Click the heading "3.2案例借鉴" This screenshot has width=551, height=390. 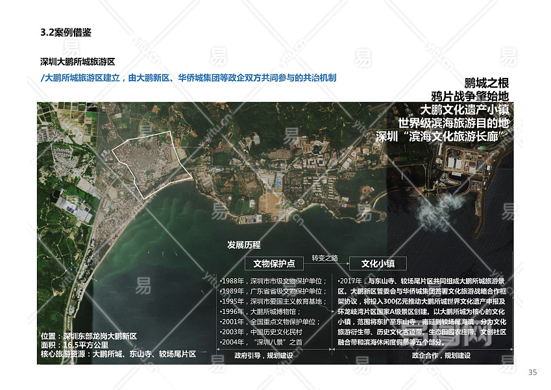point(66,32)
